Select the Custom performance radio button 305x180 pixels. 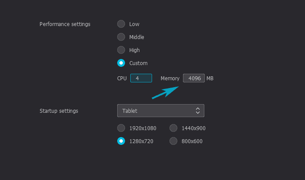(x=121, y=63)
